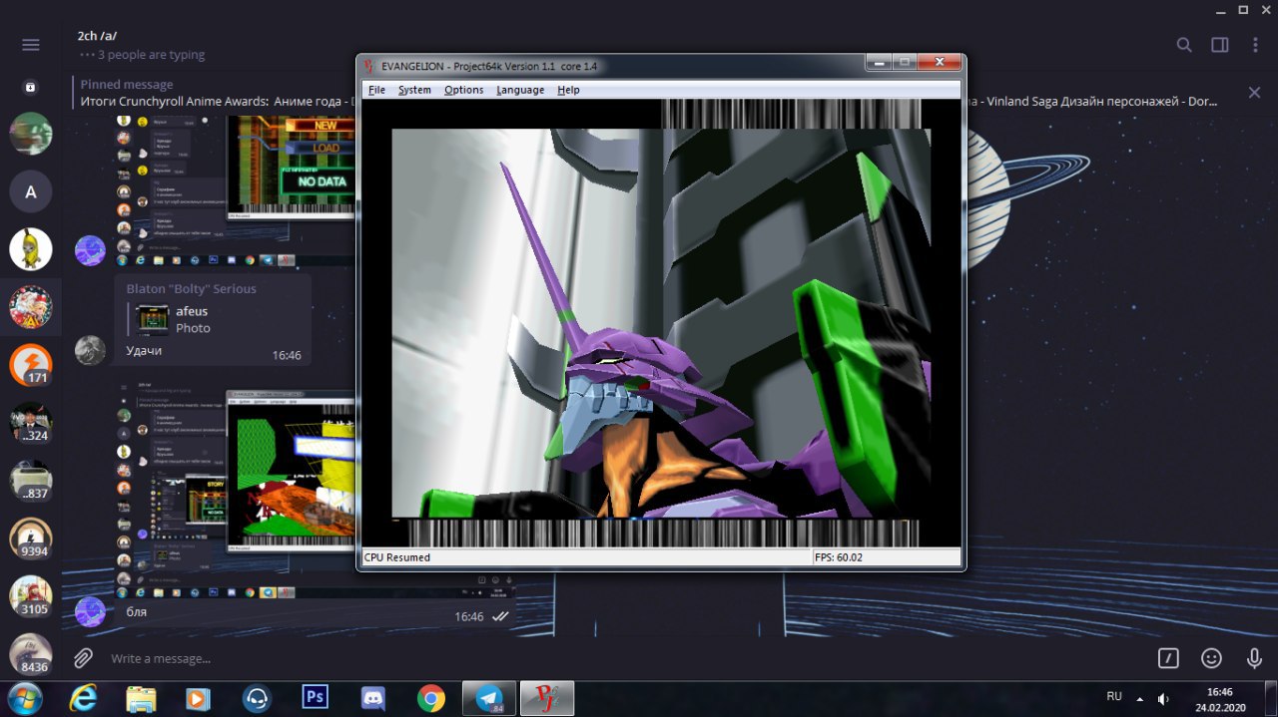Open Discord from the taskbar
This screenshot has width=1278, height=717.
[x=373, y=698]
